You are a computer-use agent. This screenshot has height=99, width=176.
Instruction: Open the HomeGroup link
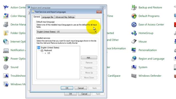tap(146, 33)
